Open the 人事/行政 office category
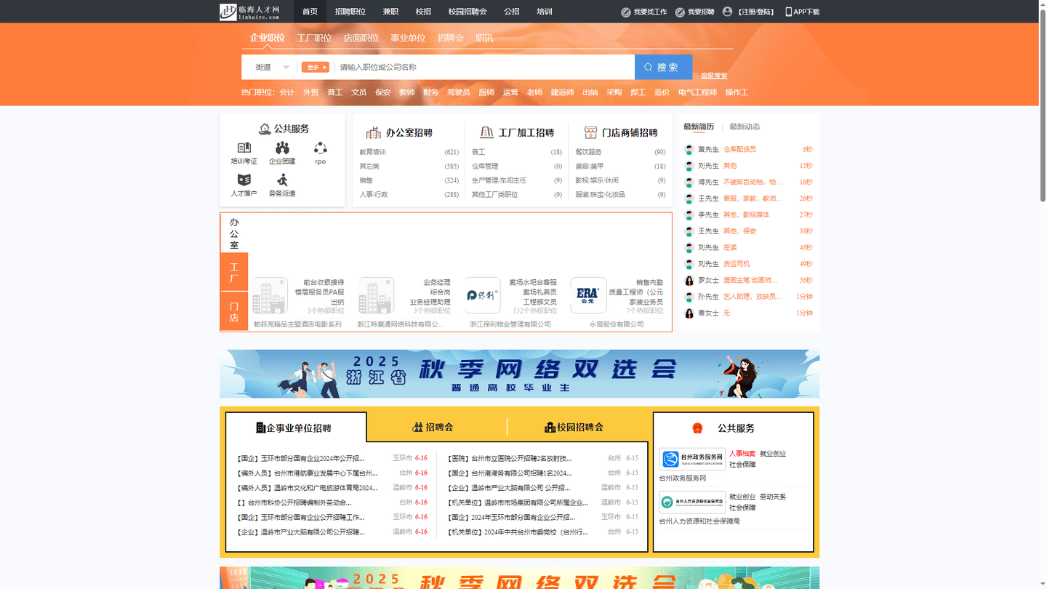 click(374, 194)
